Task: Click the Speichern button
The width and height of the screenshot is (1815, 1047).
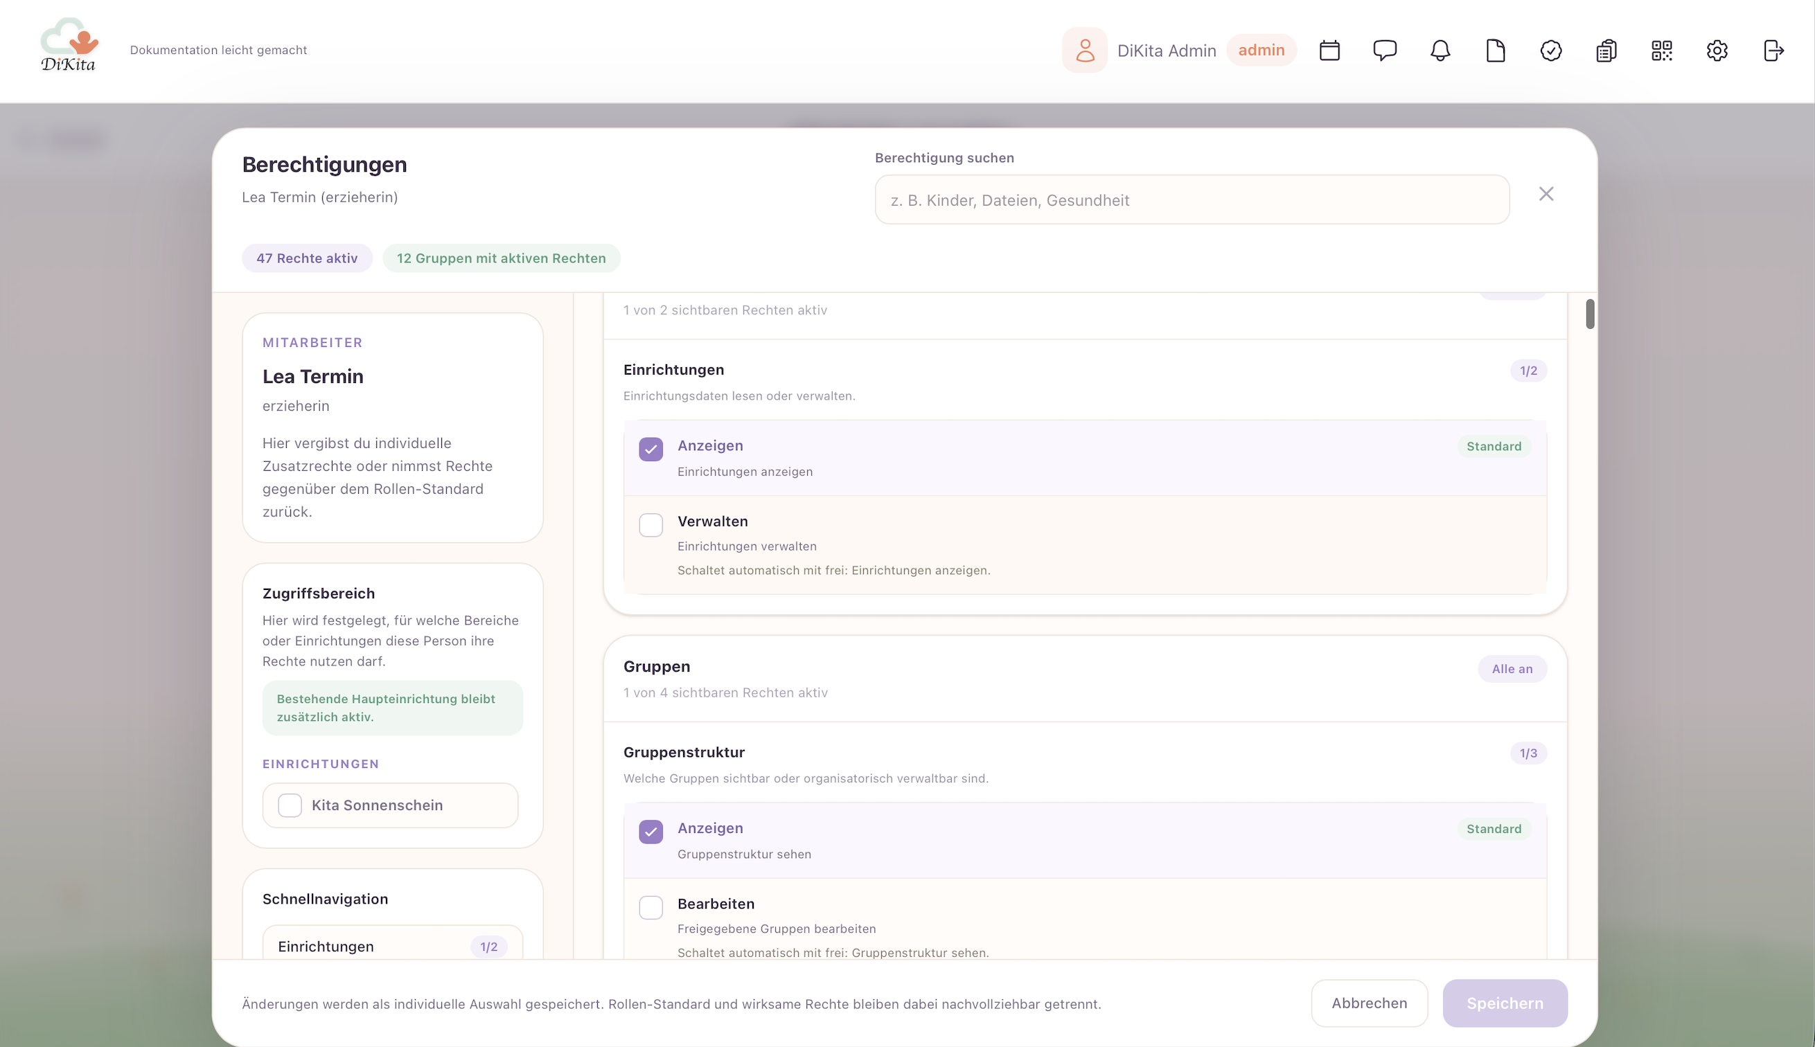Action: coord(1505,1003)
